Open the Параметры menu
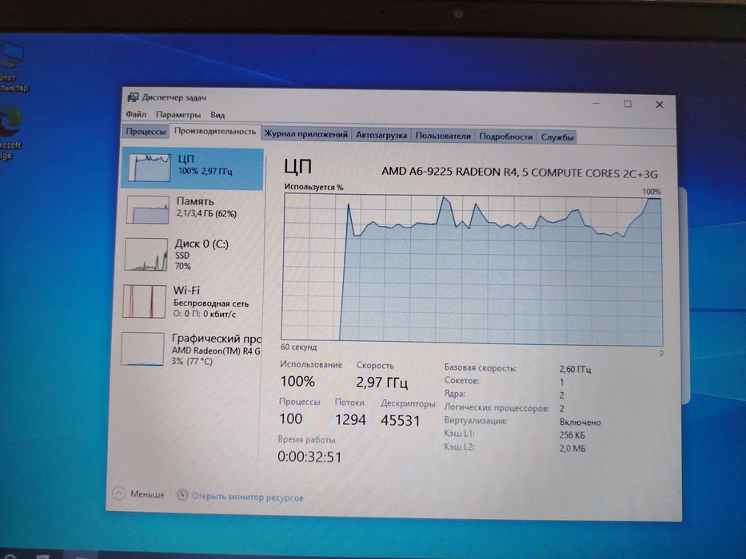 (x=178, y=114)
